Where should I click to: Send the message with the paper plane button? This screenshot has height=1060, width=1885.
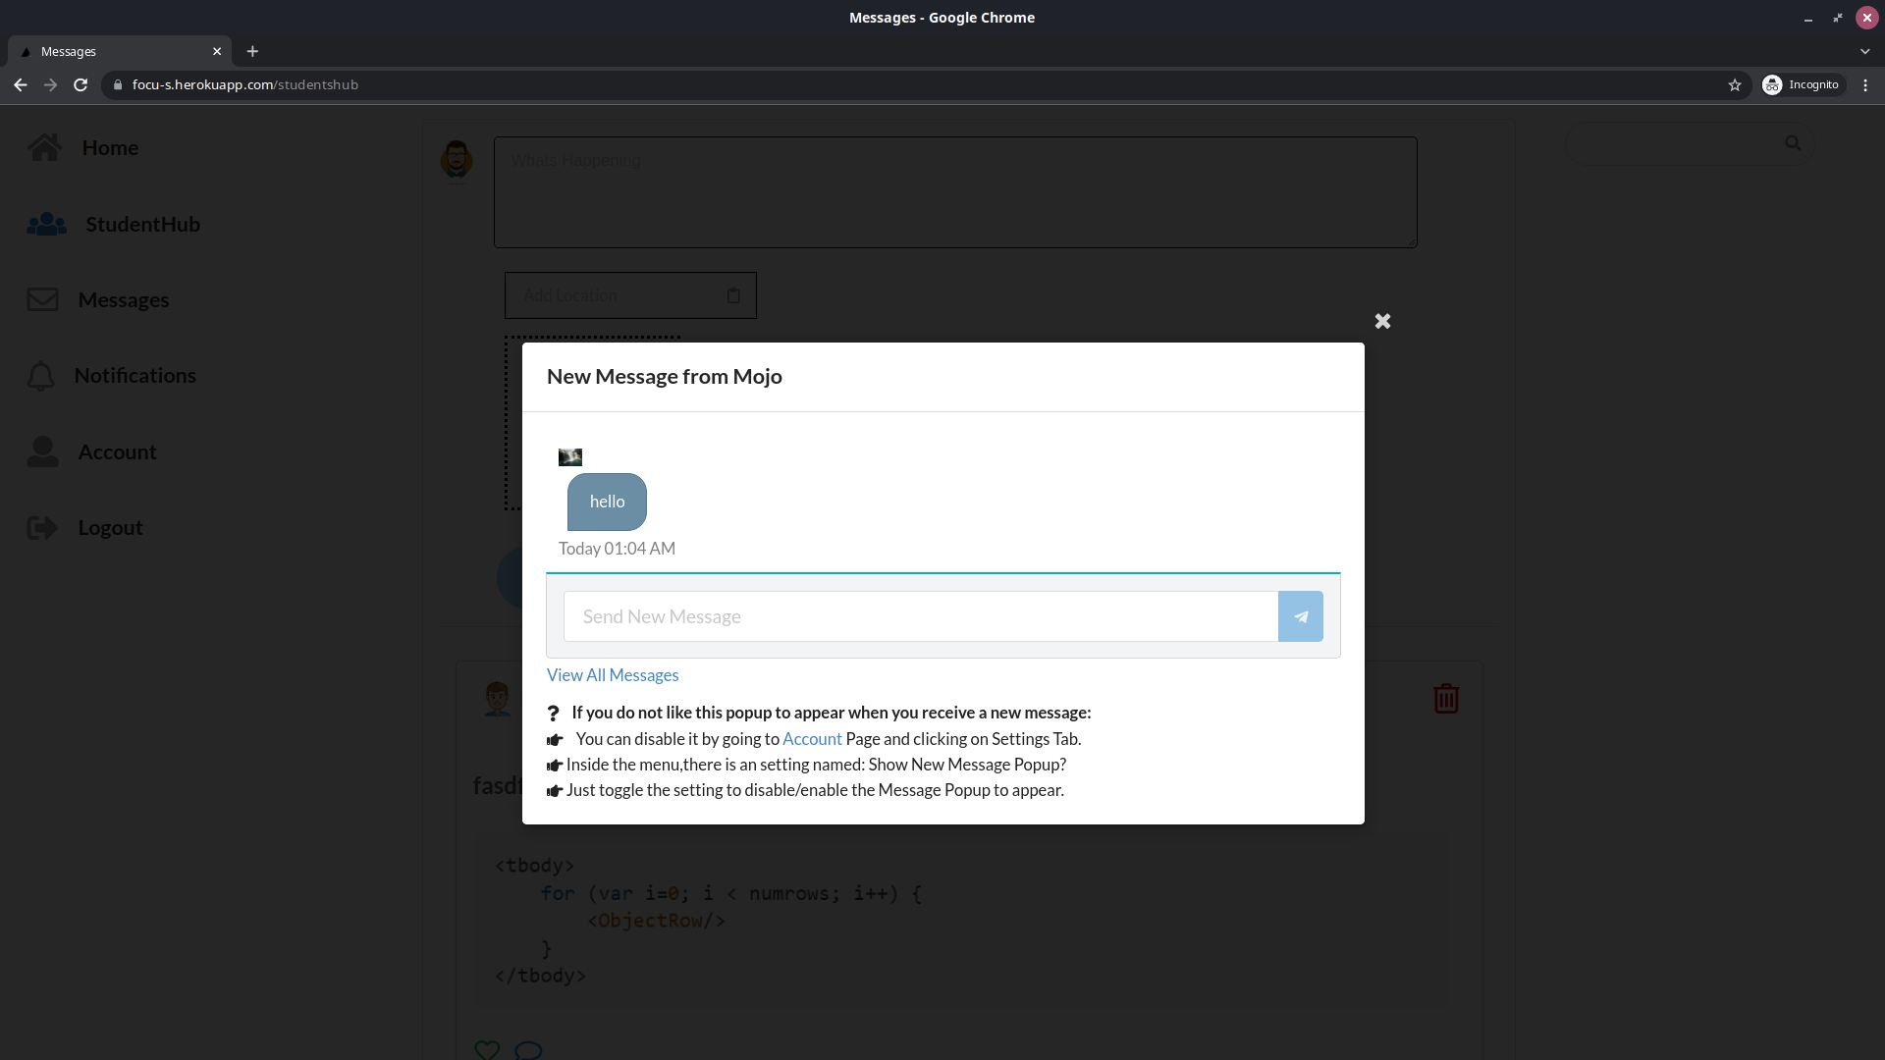pos(1300,616)
